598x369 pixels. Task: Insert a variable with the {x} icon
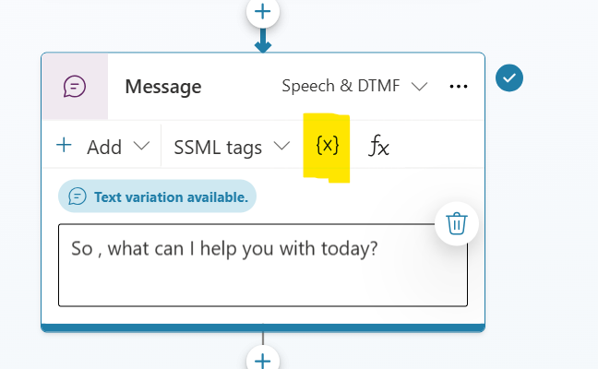click(328, 146)
